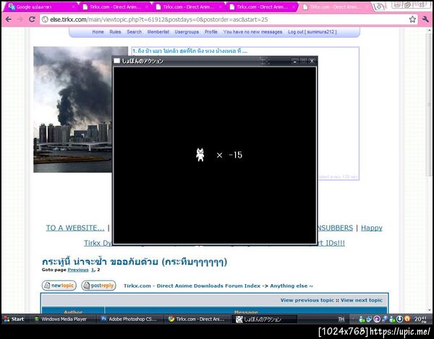Image resolution: width=434 pixels, height=339 pixels.
Task: Click the browser scrollbar down arrow
Action: click(x=429, y=311)
